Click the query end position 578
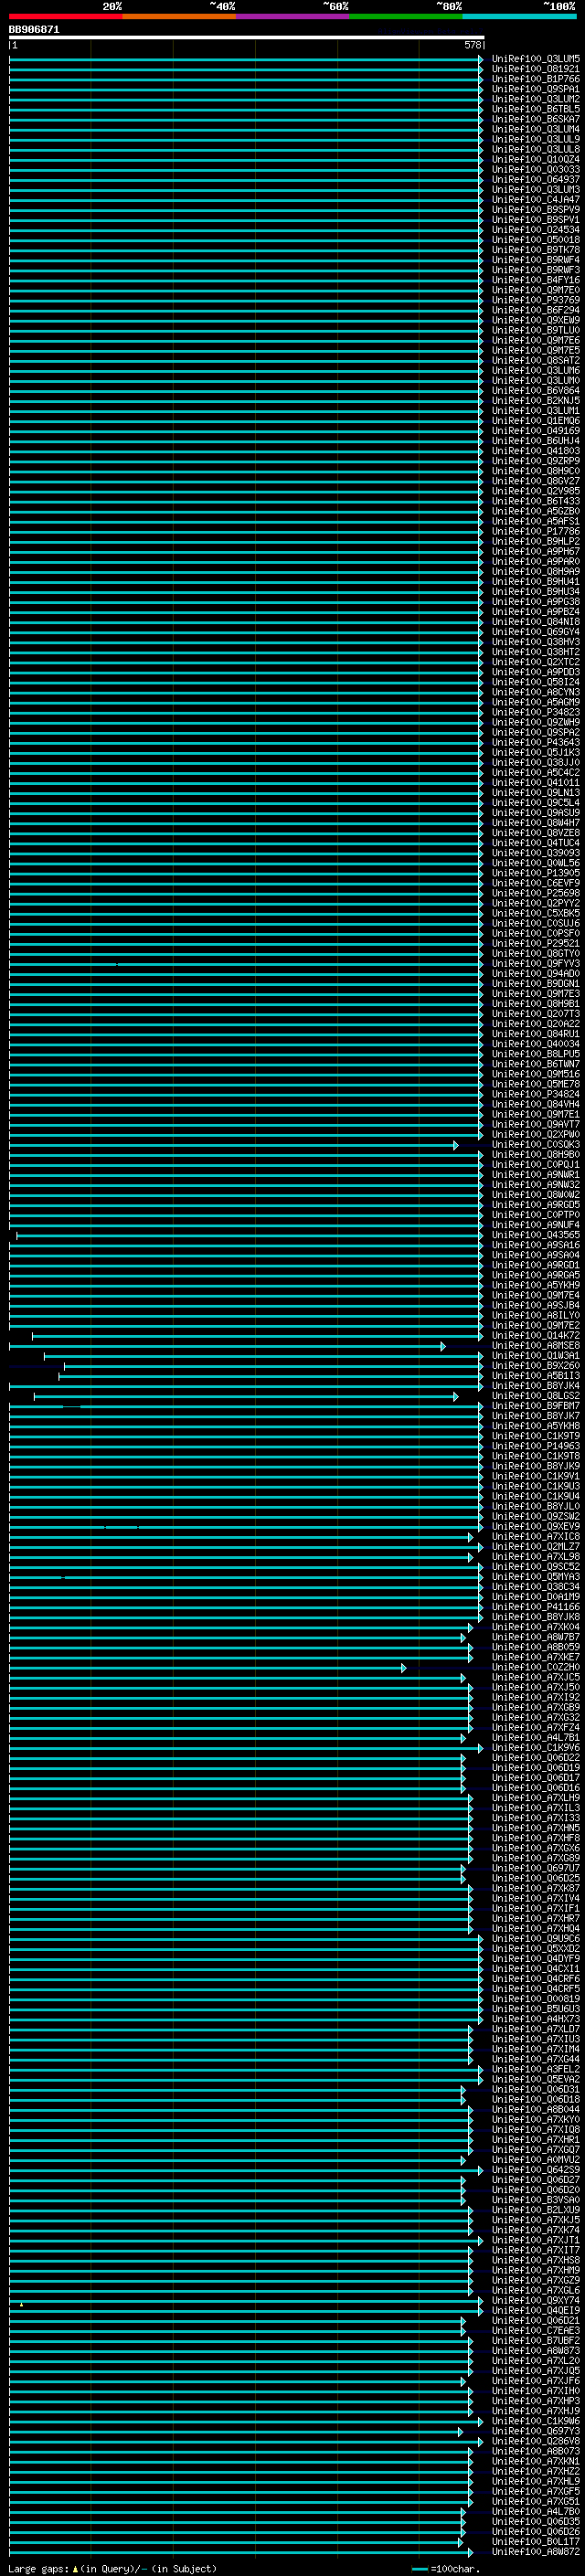This screenshot has width=585, height=2576. (473, 45)
